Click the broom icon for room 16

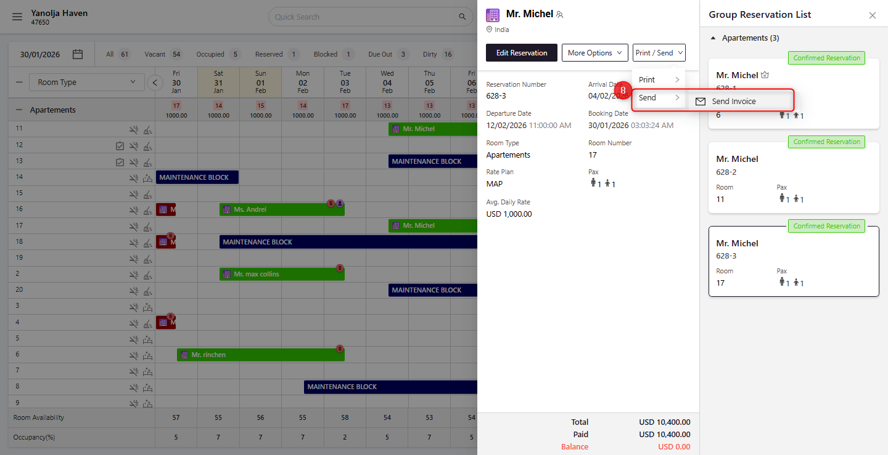(147, 210)
